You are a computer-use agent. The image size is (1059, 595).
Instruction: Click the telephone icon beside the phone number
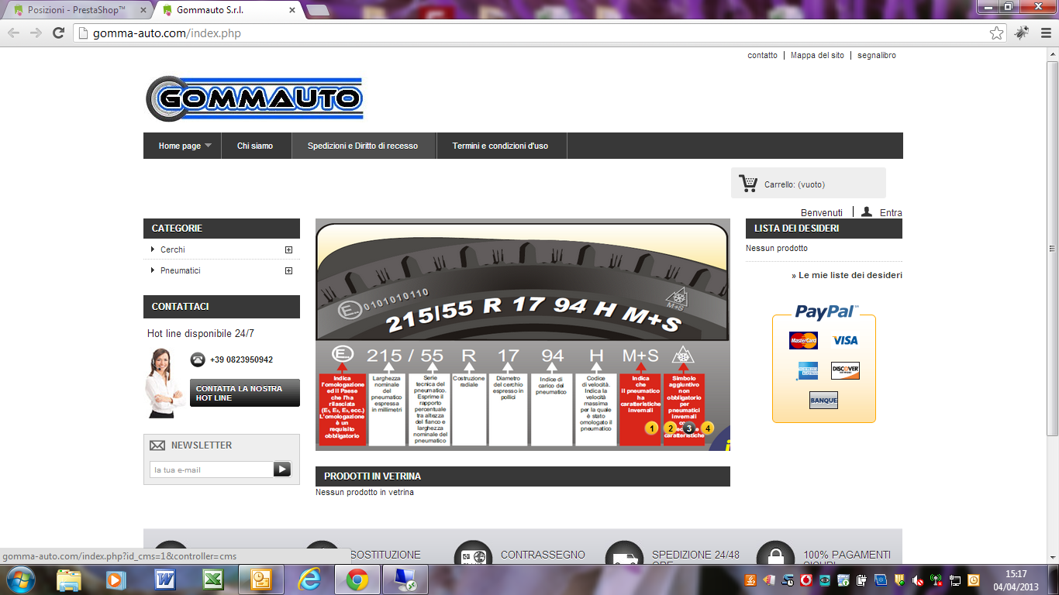point(198,359)
